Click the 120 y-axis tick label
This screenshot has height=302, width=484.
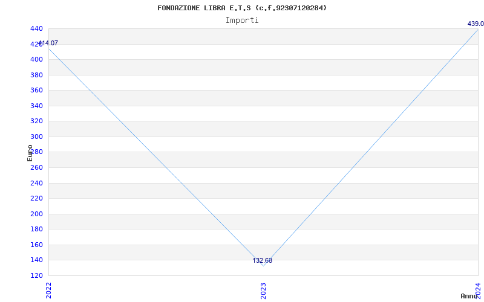(36, 275)
